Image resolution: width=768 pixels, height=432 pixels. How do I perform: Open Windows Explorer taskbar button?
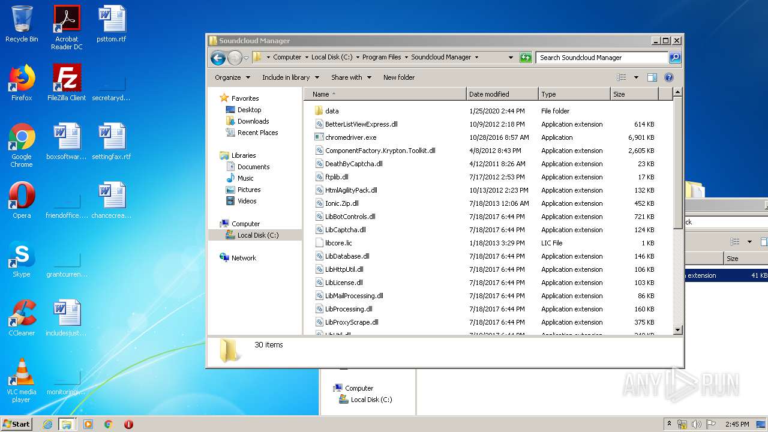click(x=67, y=424)
